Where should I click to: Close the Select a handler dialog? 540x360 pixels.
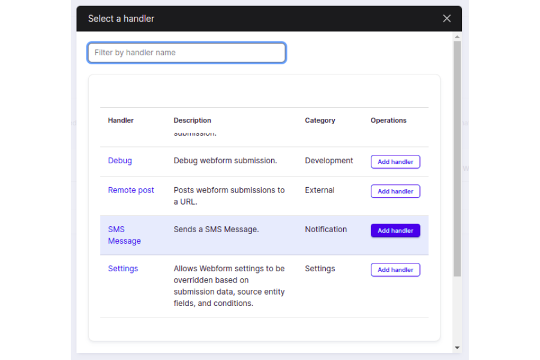click(x=446, y=19)
